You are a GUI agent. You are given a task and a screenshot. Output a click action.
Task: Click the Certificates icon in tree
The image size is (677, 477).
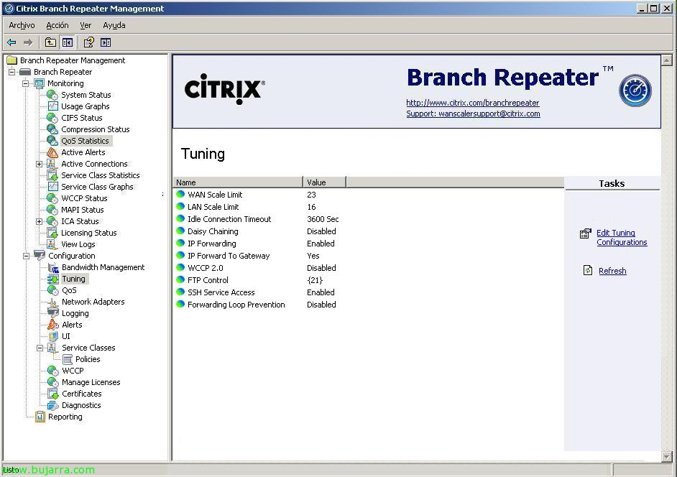[x=53, y=394]
